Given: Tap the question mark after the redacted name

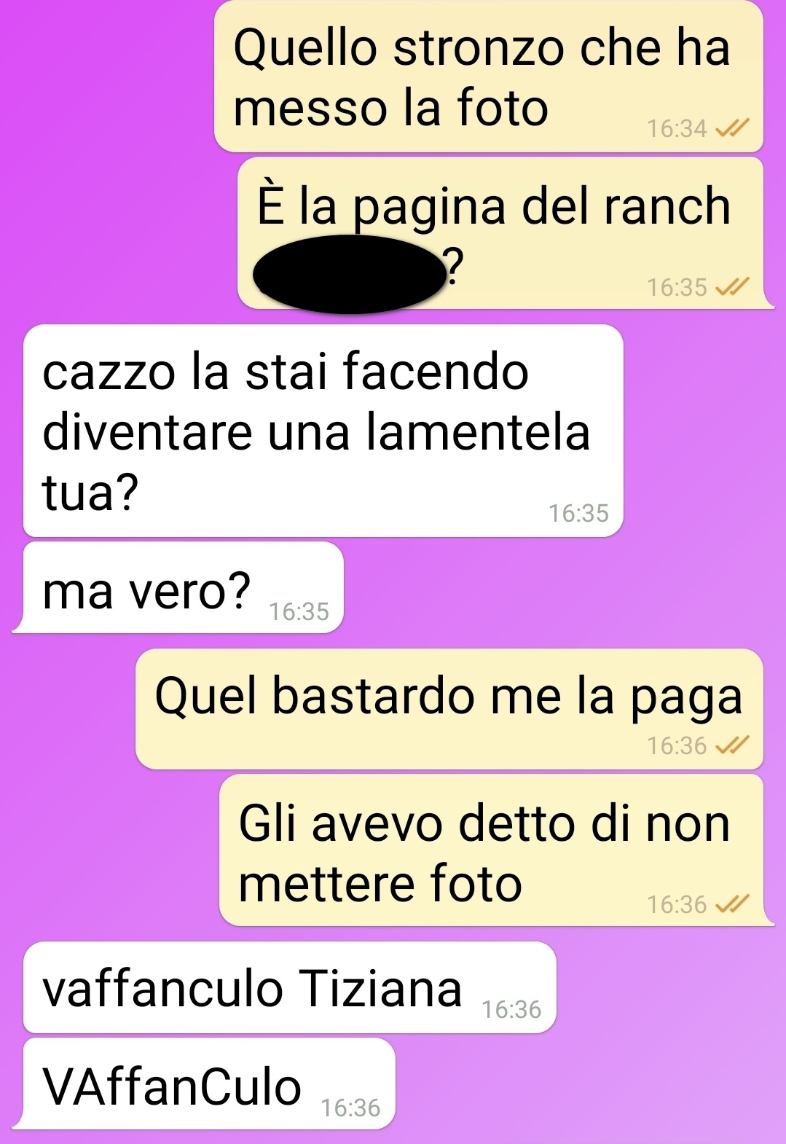Looking at the screenshot, I should point(454,267).
